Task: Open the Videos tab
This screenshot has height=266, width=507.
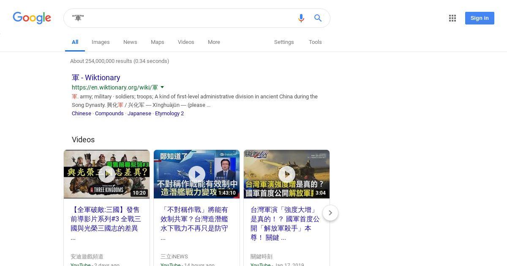Action: click(186, 42)
